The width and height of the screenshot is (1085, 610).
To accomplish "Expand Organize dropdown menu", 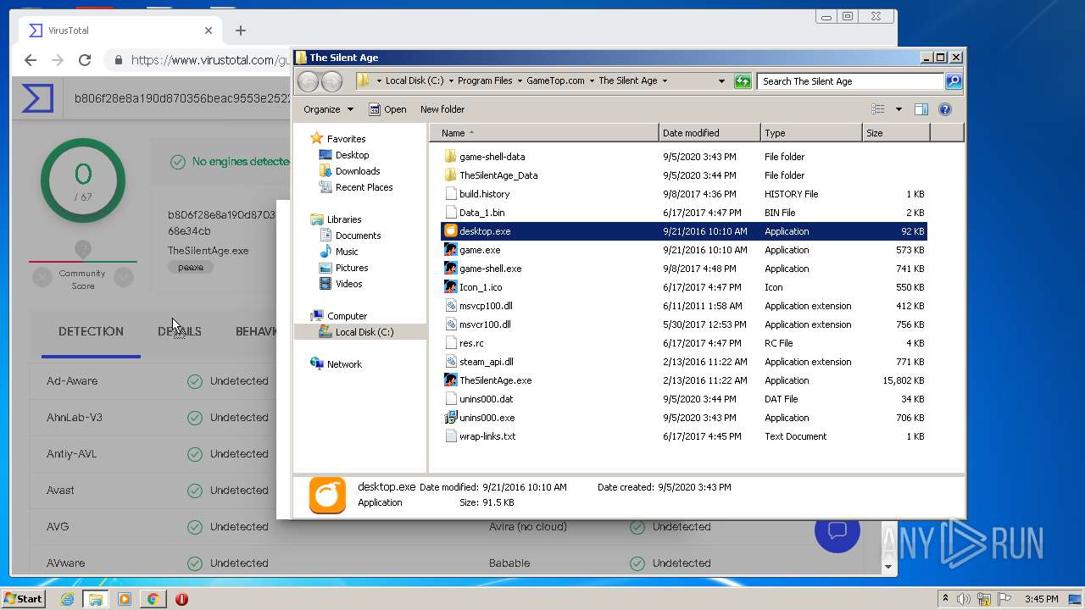I will 329,109.
